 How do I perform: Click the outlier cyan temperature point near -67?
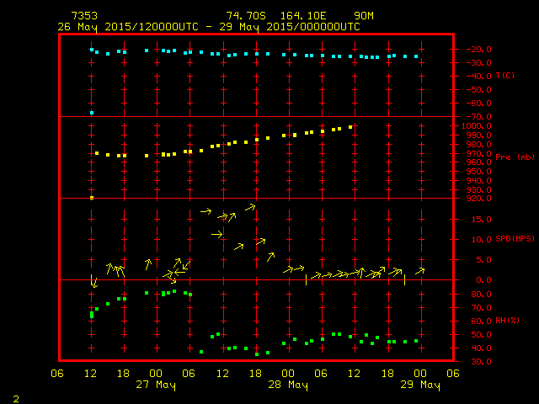click(92, 113)
